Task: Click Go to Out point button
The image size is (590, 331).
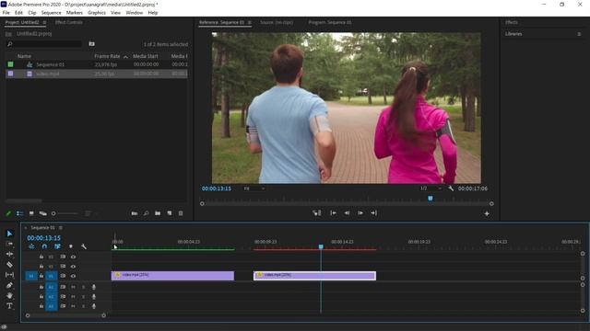Action: pyautogui.click(x=373, y=212)
